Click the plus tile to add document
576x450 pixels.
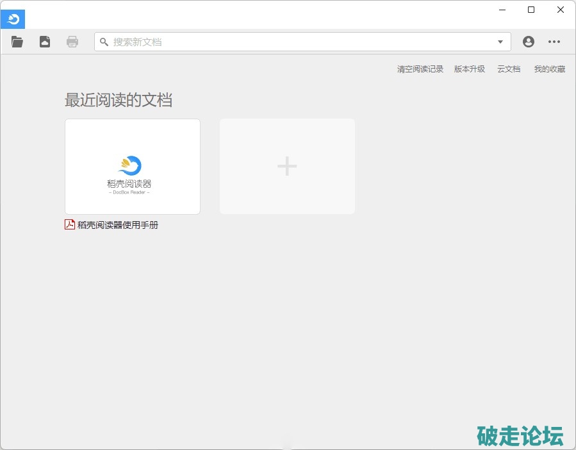tap(287, 166)
